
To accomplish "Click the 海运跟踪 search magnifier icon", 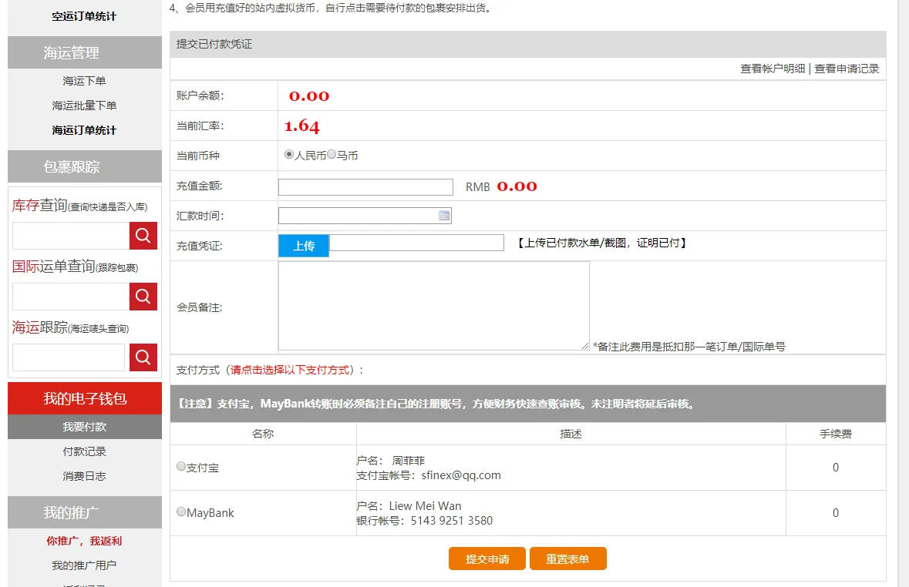I will pos(143,357).
